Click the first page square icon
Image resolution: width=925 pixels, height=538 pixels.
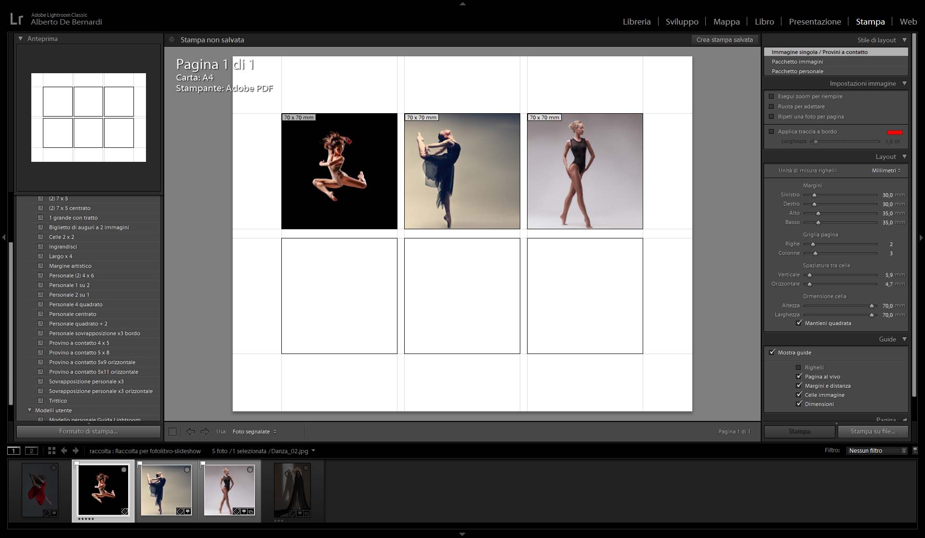point(172,432)
